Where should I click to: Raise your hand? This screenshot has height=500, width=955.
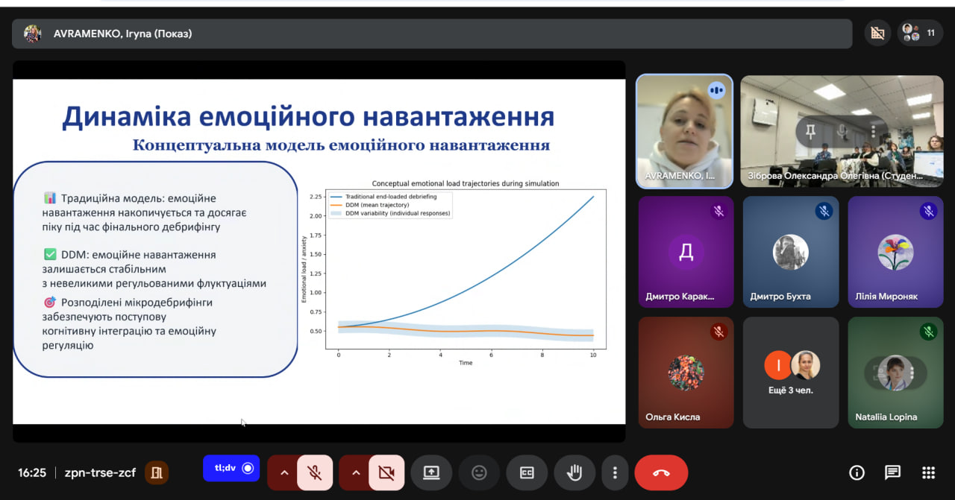click(574, 472)
